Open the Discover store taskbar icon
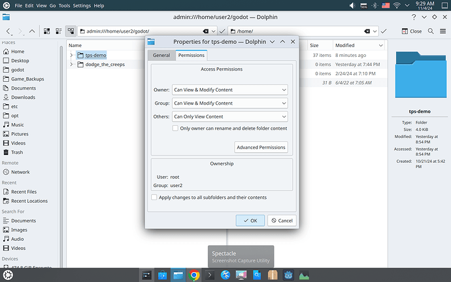 pyautogui.click(x=163, y=275)
